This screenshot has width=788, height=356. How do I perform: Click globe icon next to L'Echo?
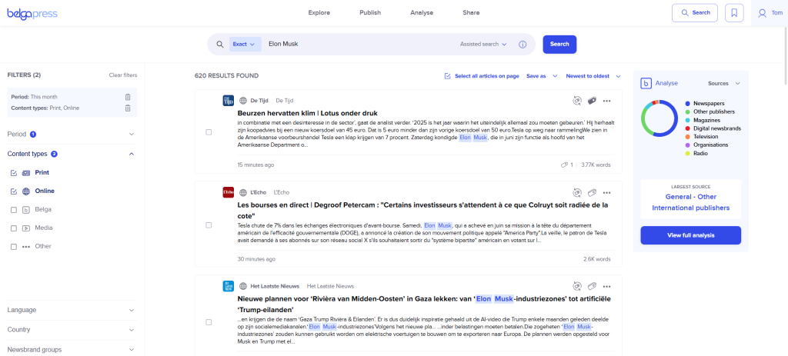[x=243, y=192]
